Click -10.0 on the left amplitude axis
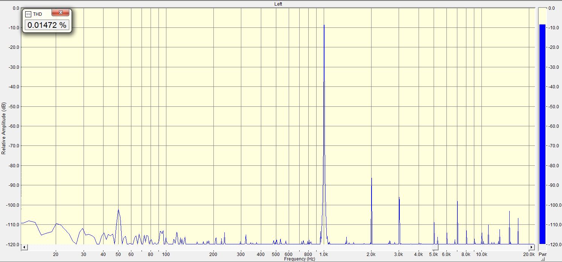 point(14,28)
